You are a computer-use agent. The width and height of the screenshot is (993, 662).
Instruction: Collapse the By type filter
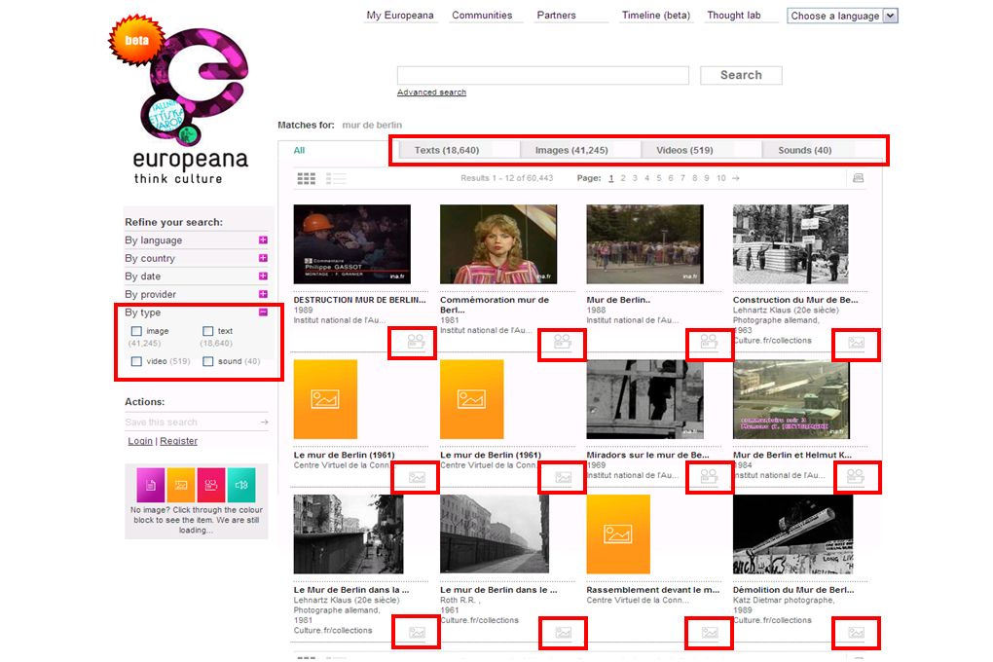pyautogui.click(x=263, y=313)
